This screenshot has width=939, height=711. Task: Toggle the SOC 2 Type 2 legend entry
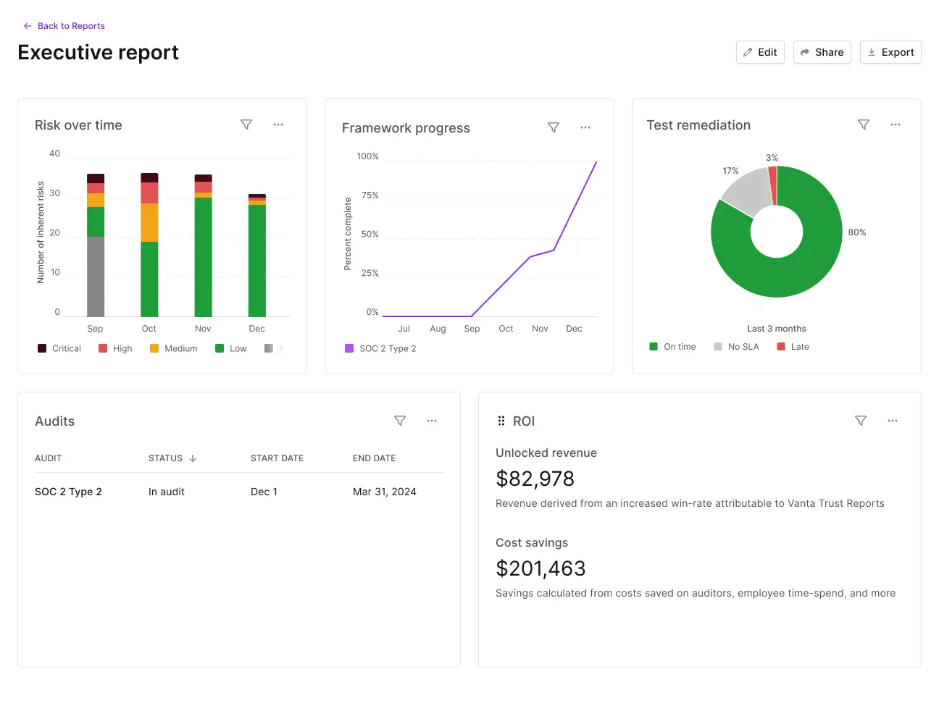(380, 348)
